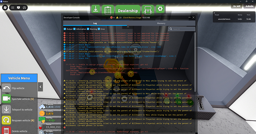
Task: Click the yellow warning count icon
Action: click(117, 18)
